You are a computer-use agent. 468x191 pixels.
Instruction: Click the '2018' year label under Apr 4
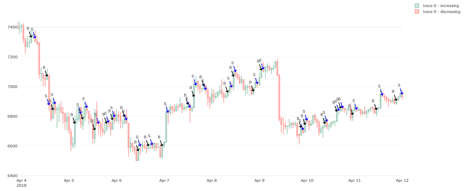pyautogui.click(x=21, y=185)
